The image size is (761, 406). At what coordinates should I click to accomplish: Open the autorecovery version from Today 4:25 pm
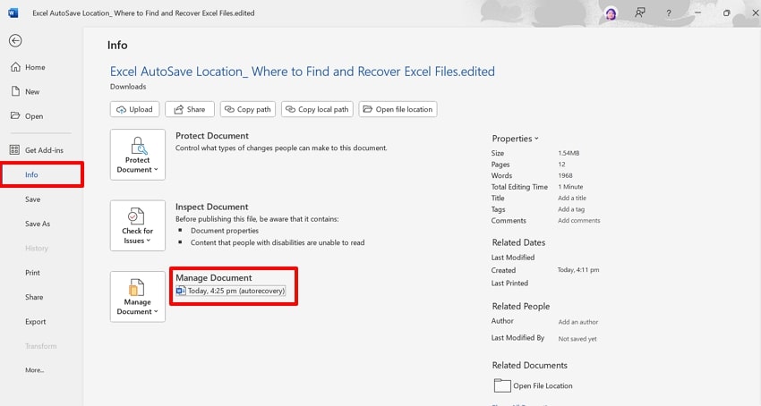coord(231,291)
